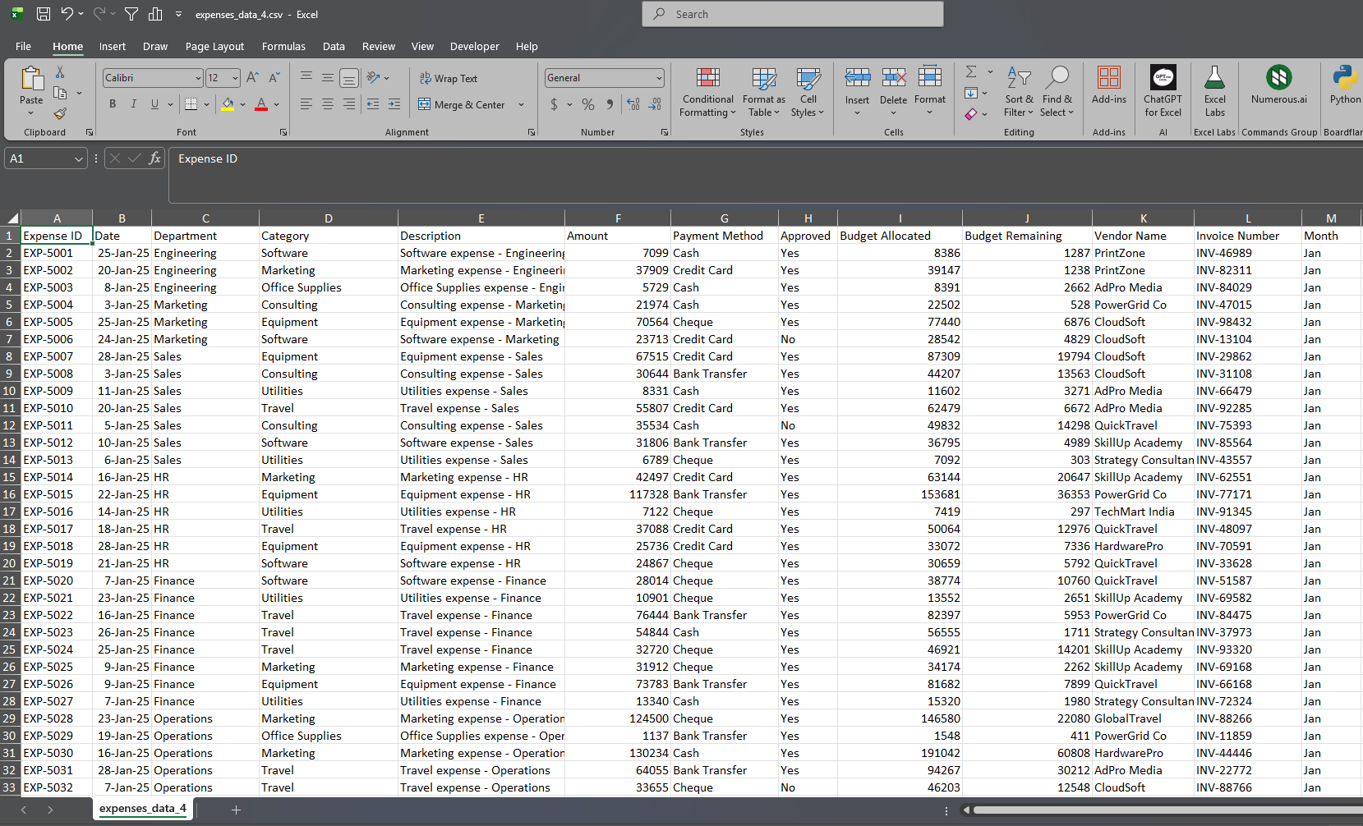Switch to the Developer tab
Image resolution: width=1363 pixels, height=826 pixels.
(474, 47)
